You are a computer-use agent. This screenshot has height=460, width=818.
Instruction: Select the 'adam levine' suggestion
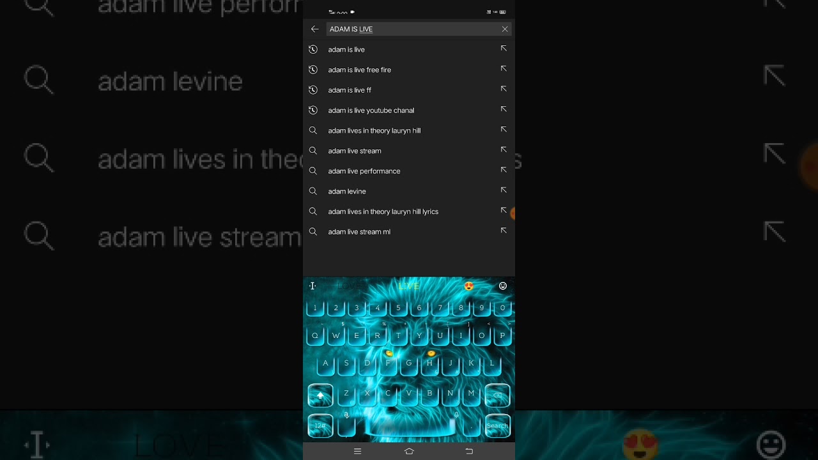coord(409,191)
